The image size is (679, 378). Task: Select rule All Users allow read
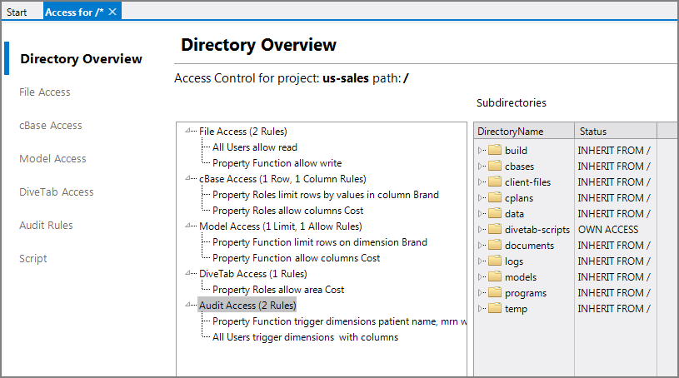[255, 147]
